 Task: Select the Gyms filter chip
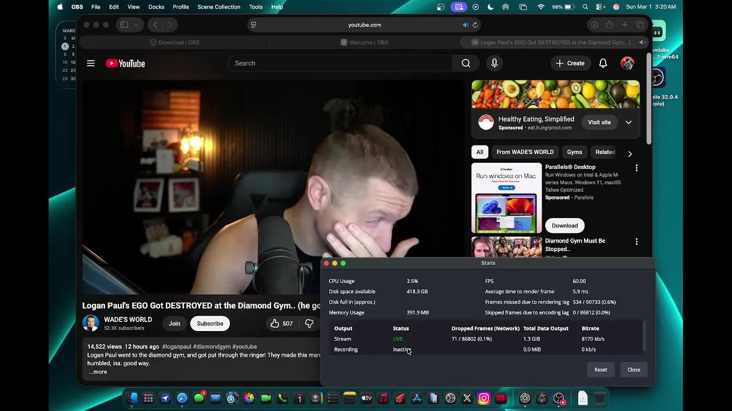tap(575, 152)
